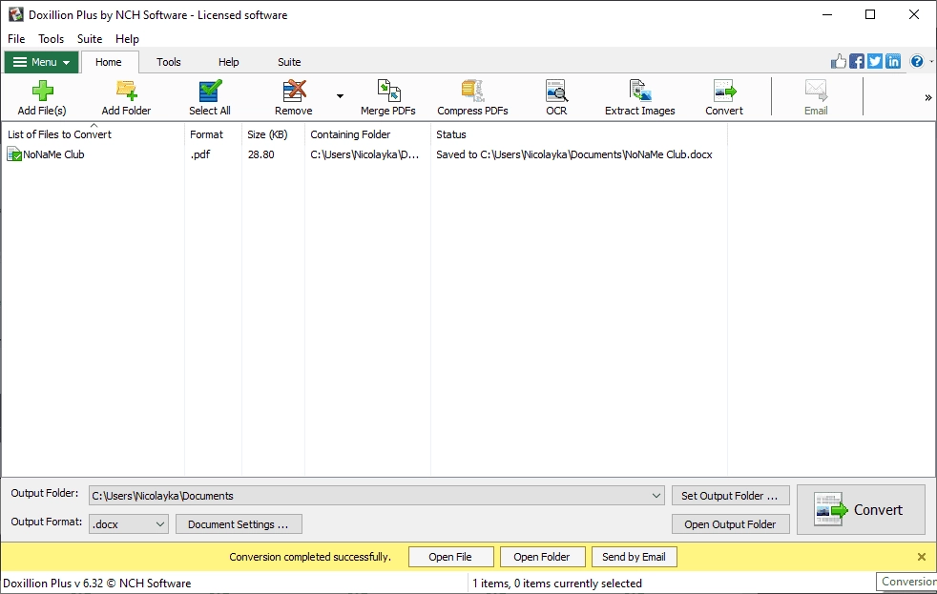The width and height of the screenshot is (937, 594).
Task: Select the NoName Club file name
Action: tap(53, 154)
